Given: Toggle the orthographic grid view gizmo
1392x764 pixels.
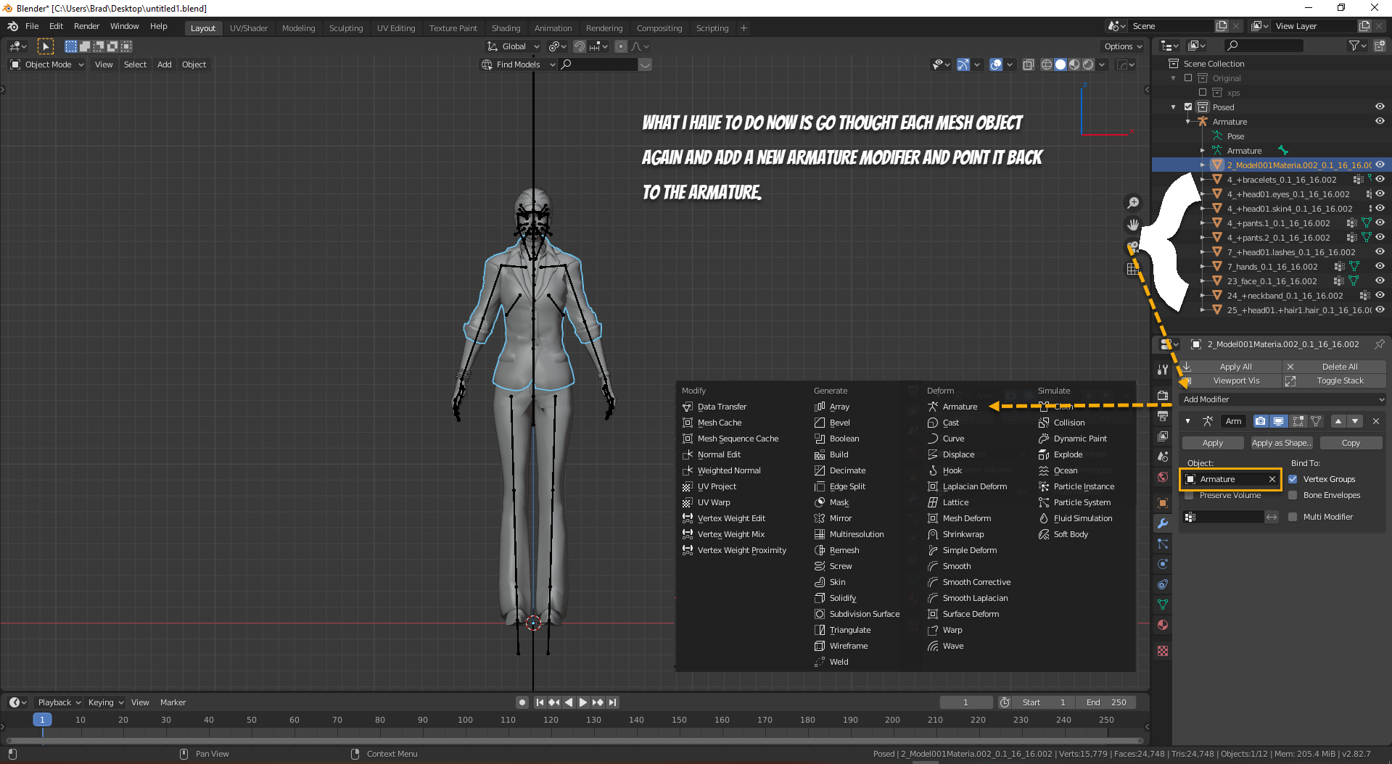Looking at the screenshot, I should (x=1132, y=269).
